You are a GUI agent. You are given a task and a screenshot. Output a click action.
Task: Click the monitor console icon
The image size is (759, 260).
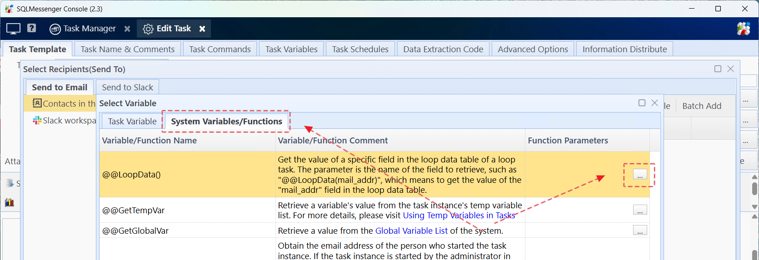coord(13,29)
